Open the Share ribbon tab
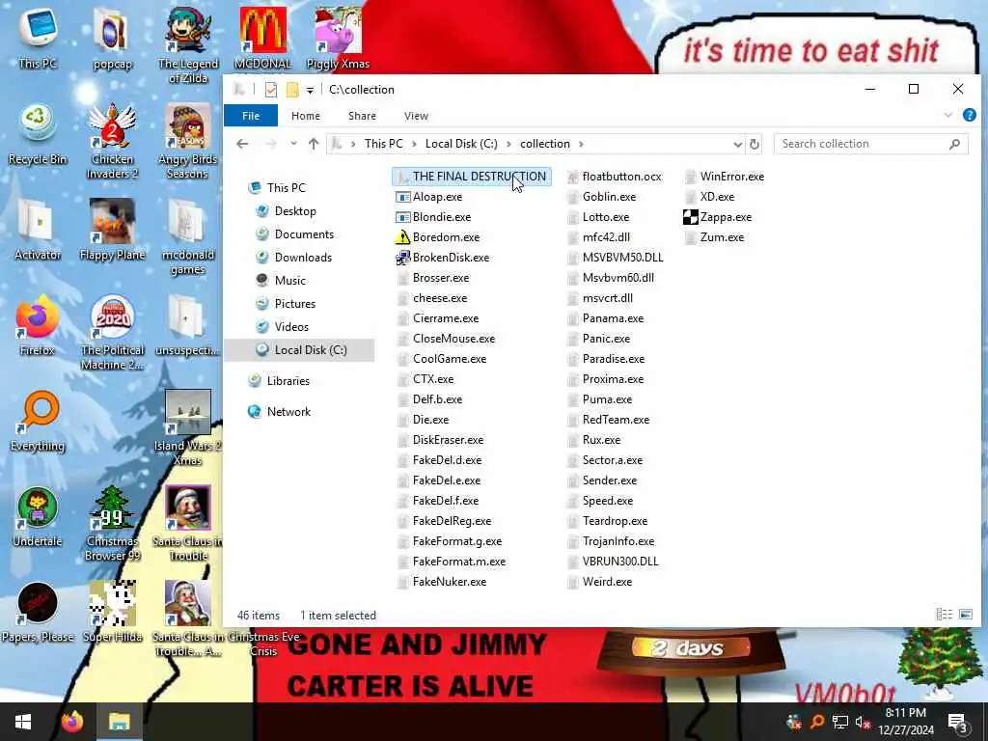The height and width of the screenshot is (741, 988). point(363,116)
